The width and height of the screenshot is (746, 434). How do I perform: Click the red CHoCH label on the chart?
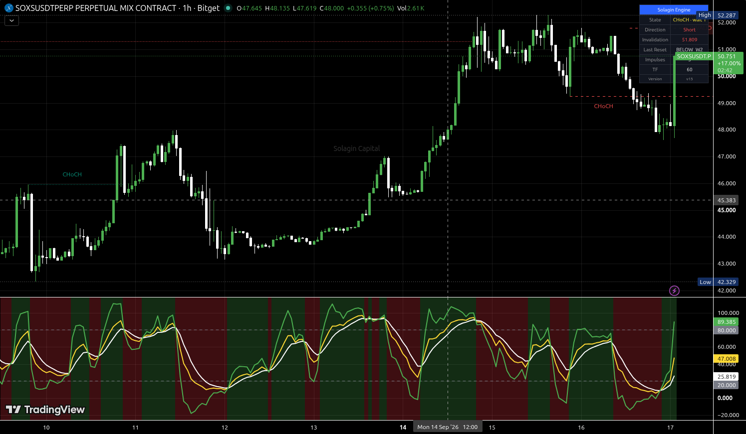click(x=603, y=106)
